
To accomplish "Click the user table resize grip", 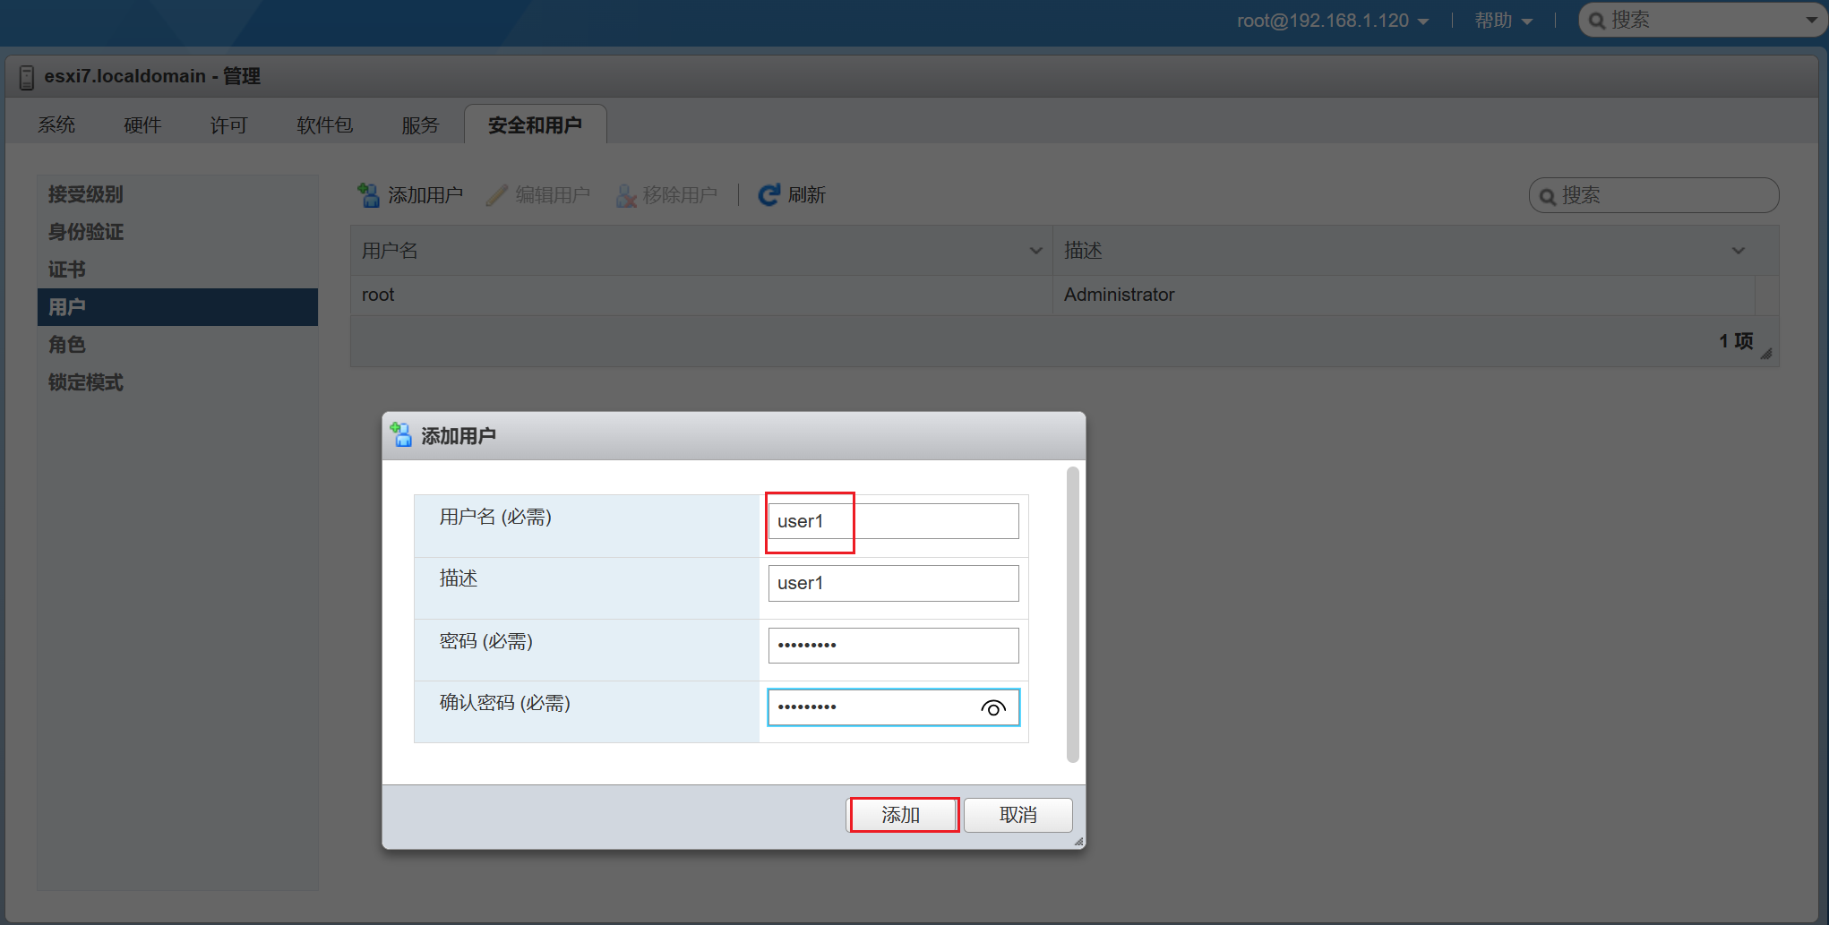I will [1766, 354].
